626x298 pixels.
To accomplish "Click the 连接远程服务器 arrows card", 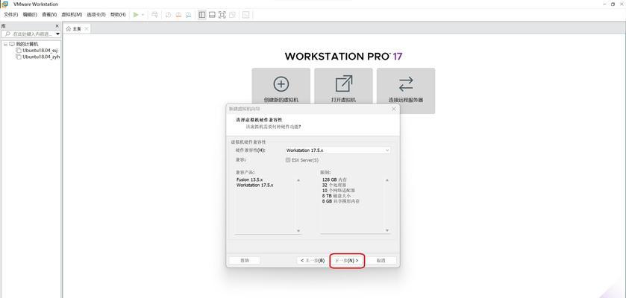I will click(406, 90).
